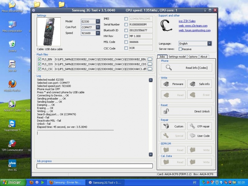Click Firefox quick launch icon in taskbar
This screenshot has width=248, height=186.
tap(32, 182)
